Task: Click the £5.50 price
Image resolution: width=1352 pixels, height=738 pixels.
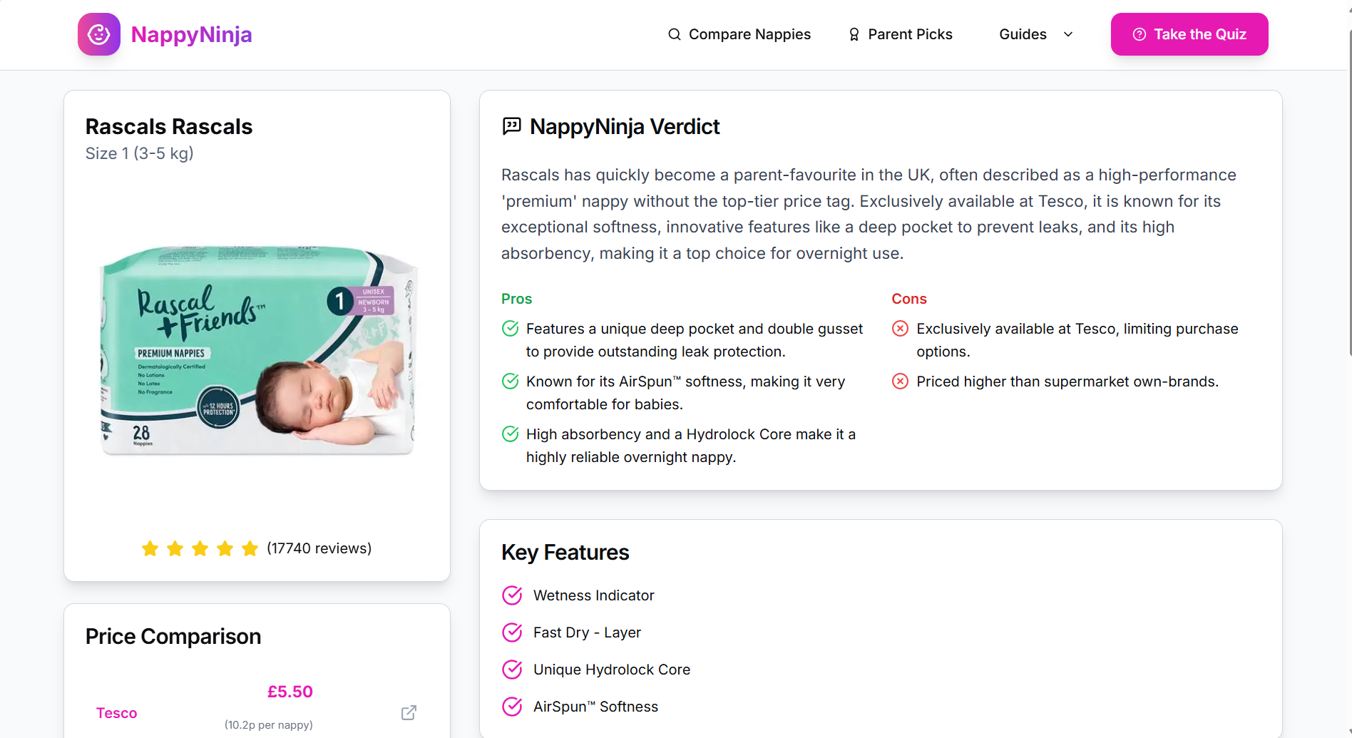Action: click(290, 692)
